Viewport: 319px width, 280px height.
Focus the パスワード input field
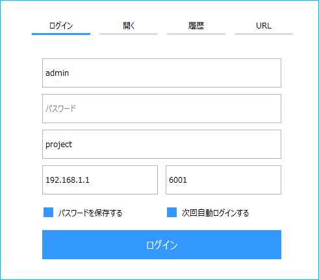(162, 108)
